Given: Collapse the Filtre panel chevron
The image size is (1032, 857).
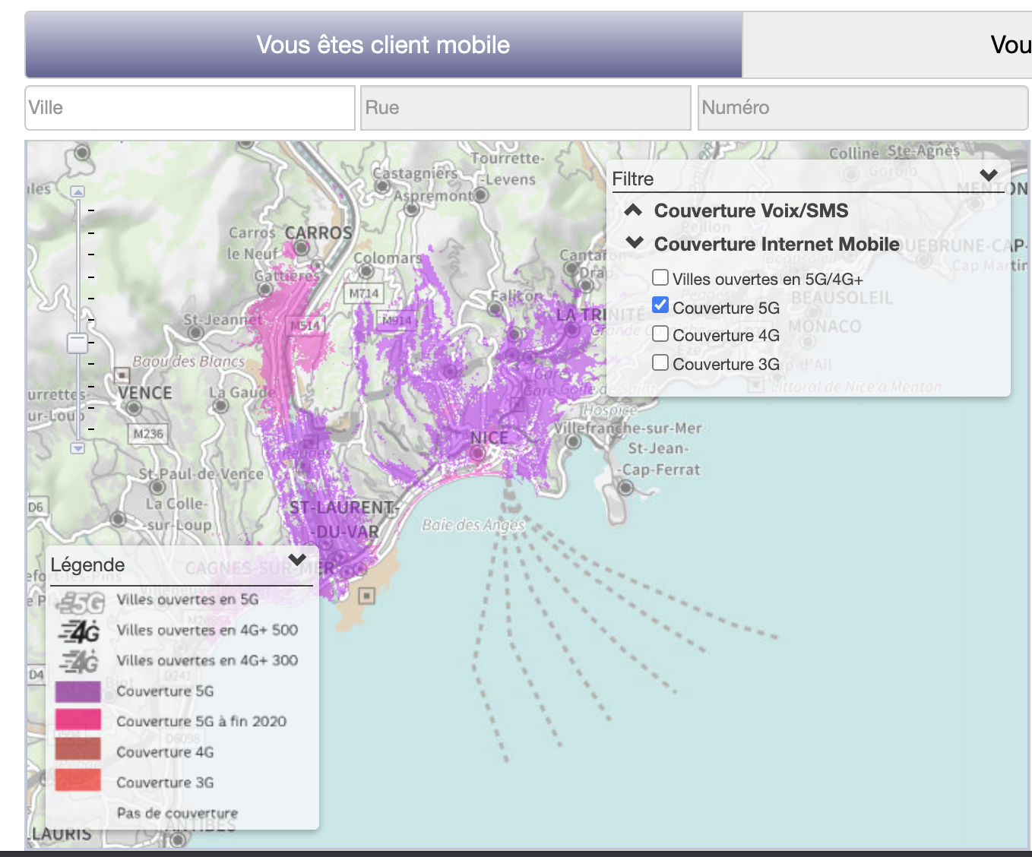Looking at the screenshot, I should 988,176.
